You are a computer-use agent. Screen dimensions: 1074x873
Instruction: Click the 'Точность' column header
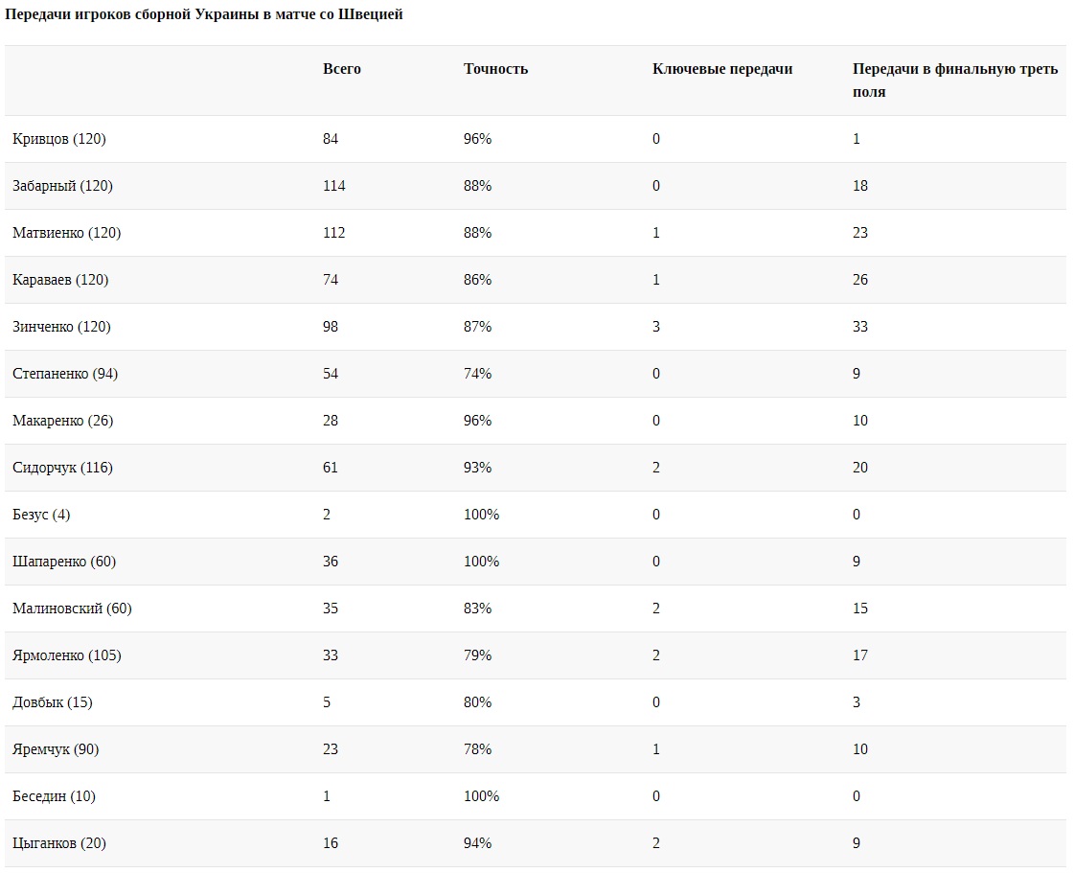click(x=495, y=69)
